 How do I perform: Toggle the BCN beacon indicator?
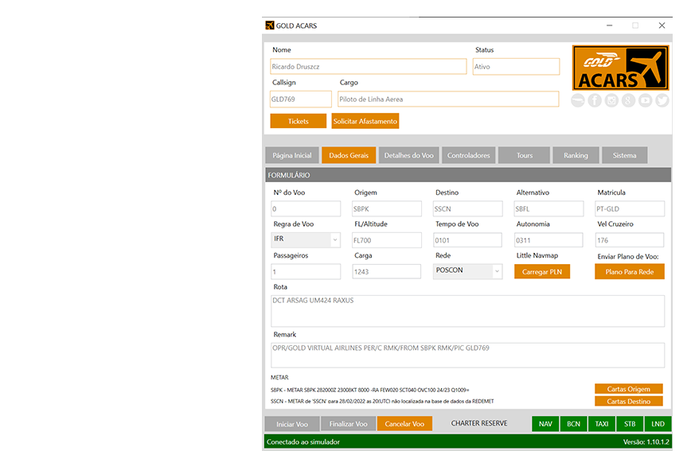(573, 424)
